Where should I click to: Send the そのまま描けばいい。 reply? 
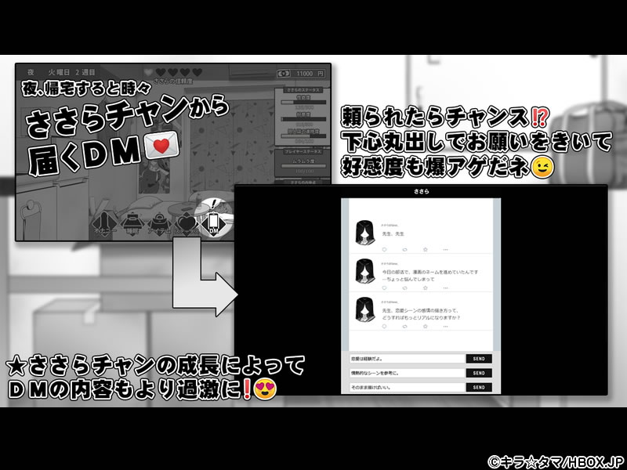[x=479, y=387]
